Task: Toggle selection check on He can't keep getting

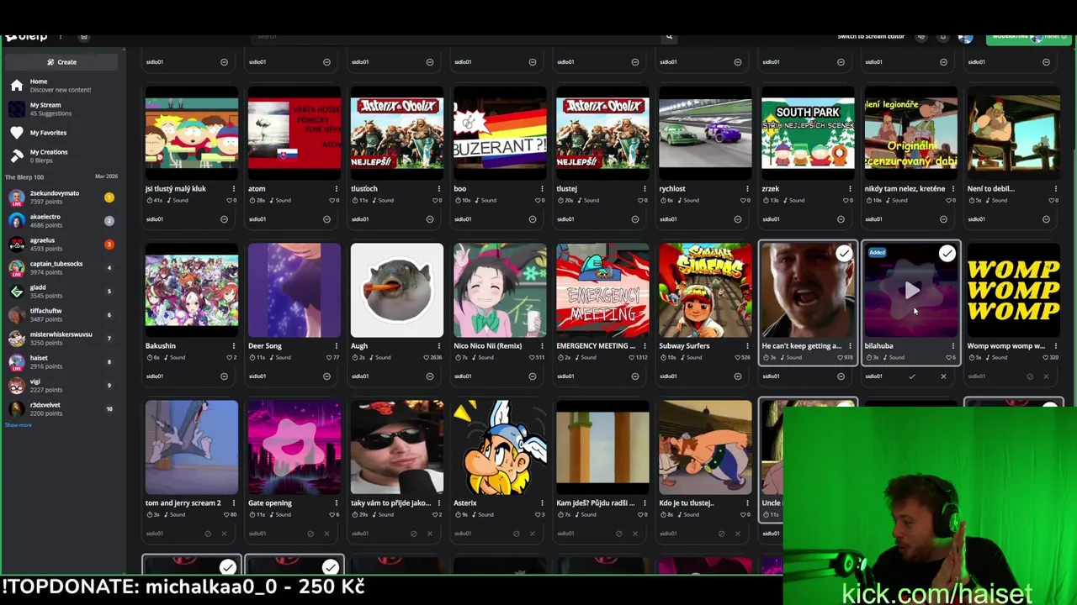Action: (x=844, y=253)
